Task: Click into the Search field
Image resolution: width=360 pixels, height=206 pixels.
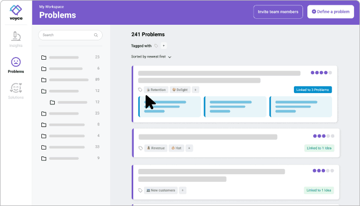Action: click(70, 35)
